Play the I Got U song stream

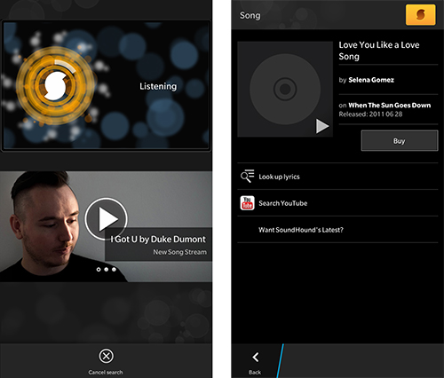(107, 219)
